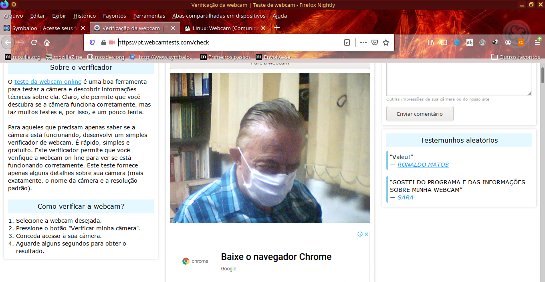Image resolution: width=545 pixels, height=282 pixels.
Task: Click the orange SC extension icon
Action: click(x=521, y=42)
